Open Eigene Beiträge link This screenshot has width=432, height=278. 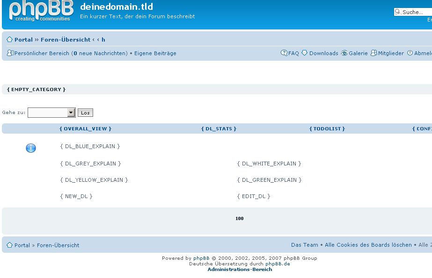point(155,54)
